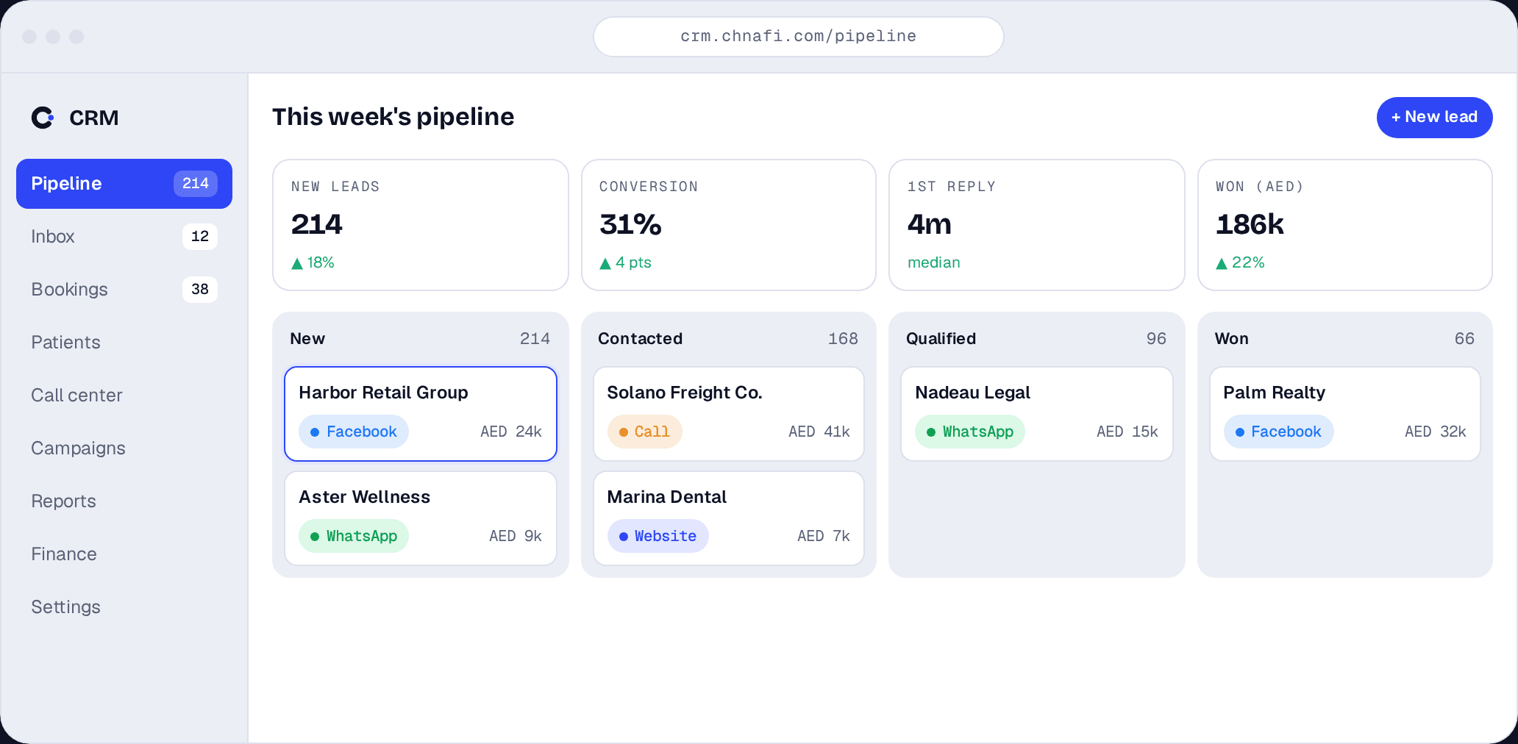Click WhatsApp tag on Aster Wellness

point(354,536)
